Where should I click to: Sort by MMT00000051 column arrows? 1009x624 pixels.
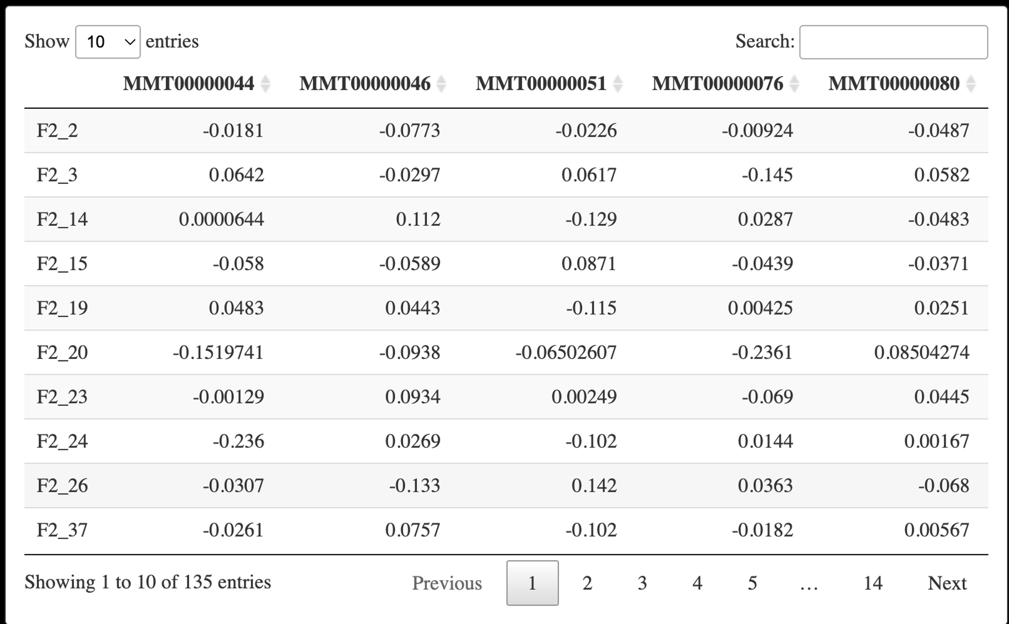click(618, 84)
